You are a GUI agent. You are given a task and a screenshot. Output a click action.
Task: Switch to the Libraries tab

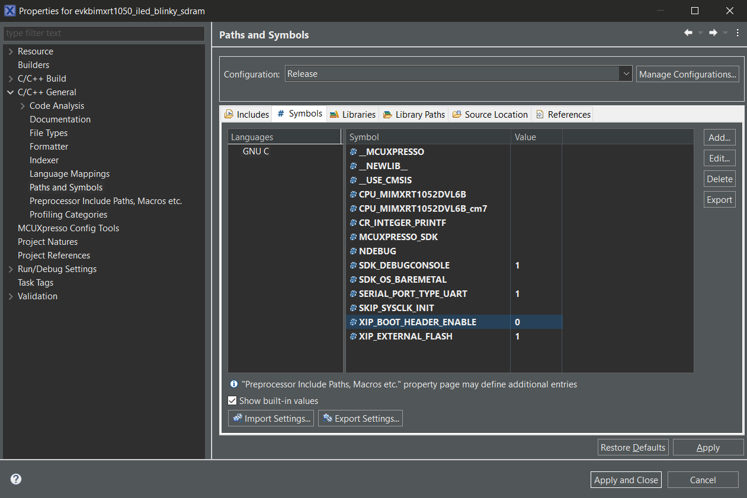tap(352, 114)
